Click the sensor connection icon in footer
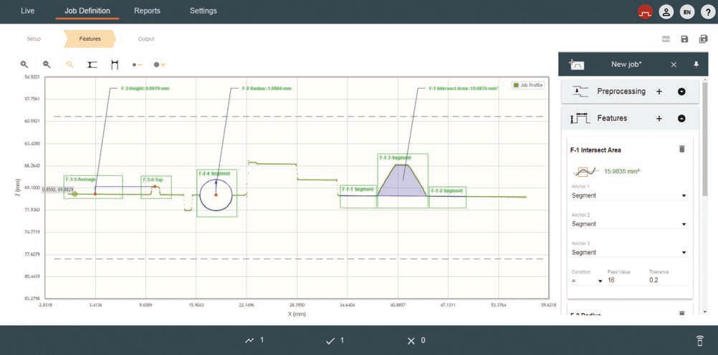The height and width of the screenshot is (355, 718). (x=699, y=341)
